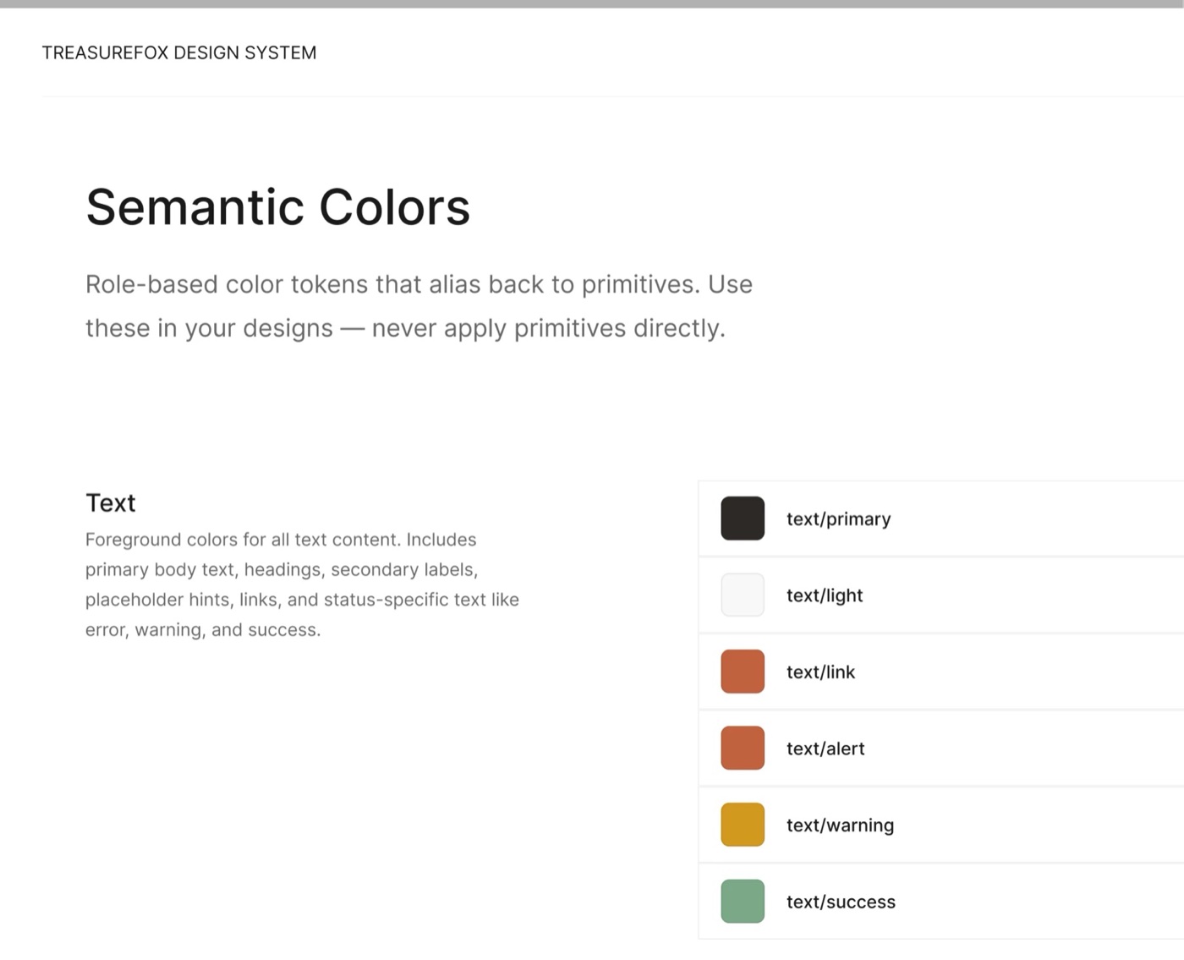
Task: Click the Semantic Colors page title
Action: [277, 207]
